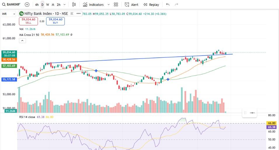Click the 63,000.00 price scale label
The height and width of the screenshot is (150, 279).
click(9, 24)
